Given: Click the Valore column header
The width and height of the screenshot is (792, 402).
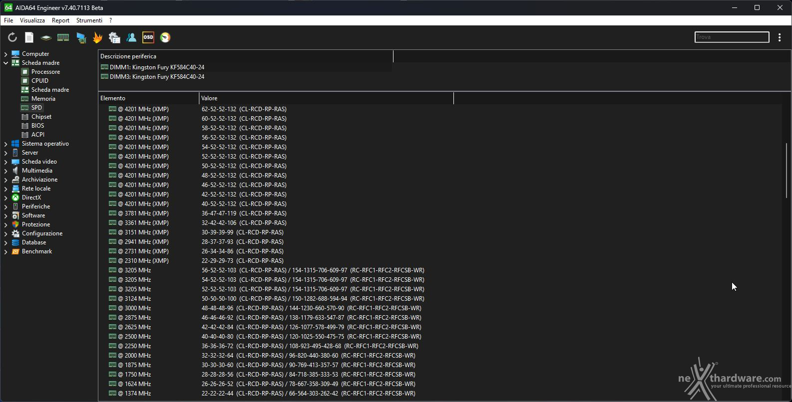Looking at the screenshot, I should point(326,98).
